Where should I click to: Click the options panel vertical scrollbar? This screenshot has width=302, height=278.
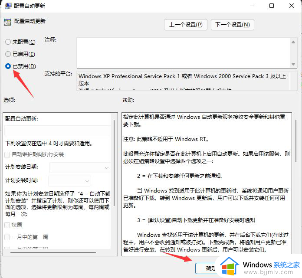pyautogui.click(x=114, y=163)
